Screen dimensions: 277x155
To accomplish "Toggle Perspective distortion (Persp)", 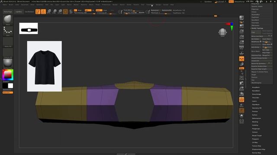I will coord(242,48).
